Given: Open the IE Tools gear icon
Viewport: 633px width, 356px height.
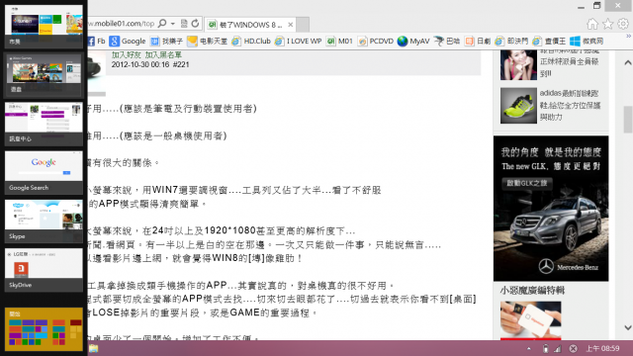Looking at the screenshot, I should tap(623, 24).
